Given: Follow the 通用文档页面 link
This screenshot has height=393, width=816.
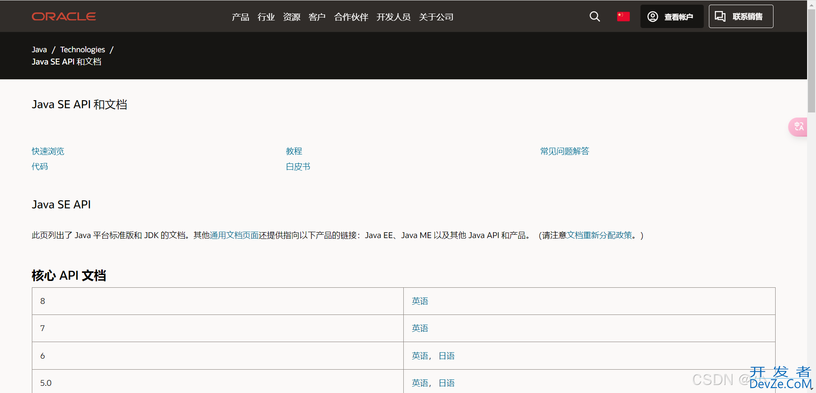Looking at the screenshot, I should point(234,235).
